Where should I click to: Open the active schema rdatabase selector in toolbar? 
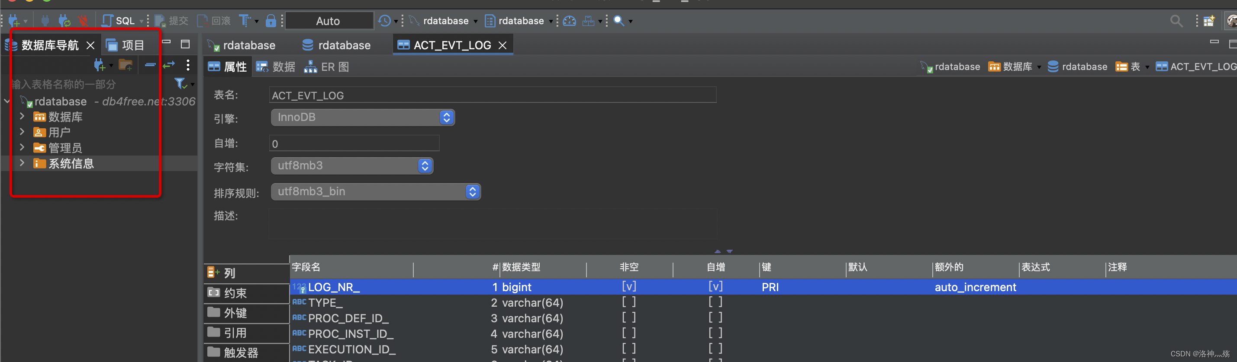pyautogui.click(x=519, y=21)
